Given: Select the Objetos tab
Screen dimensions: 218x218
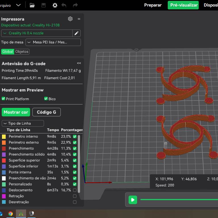Looking at the screenshot, I should click(x=22, y=52).
